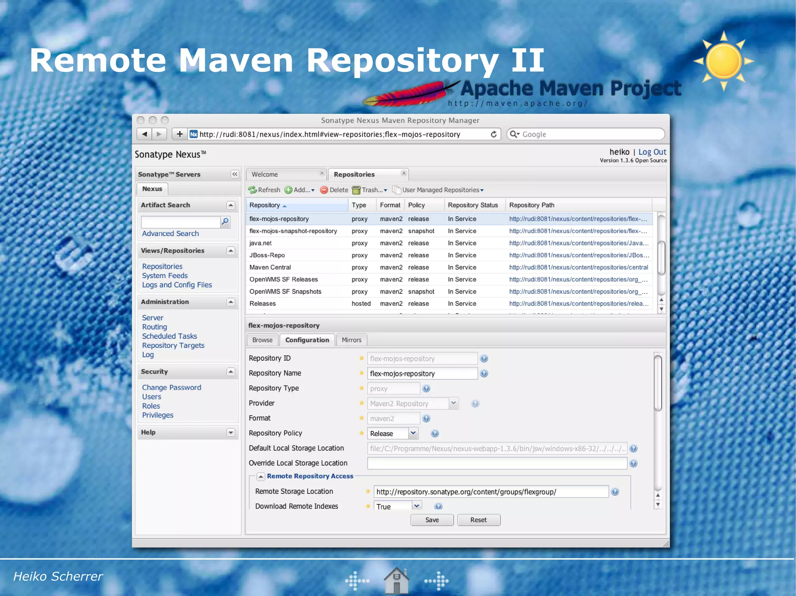Select the Nexus server tab
This screenshot has width=796, height=596.
point(152,189)
